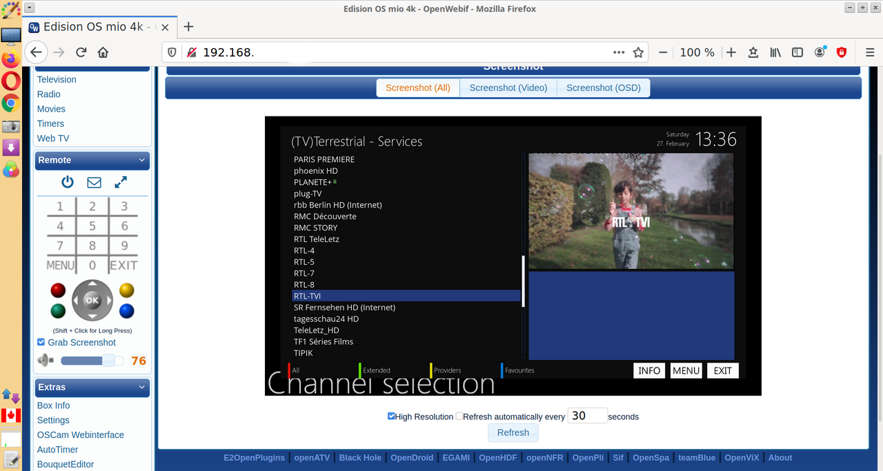Toggle the Grab Screenshot checkbox
Viewport: 883px width, 471px height.
click(41, 343)
